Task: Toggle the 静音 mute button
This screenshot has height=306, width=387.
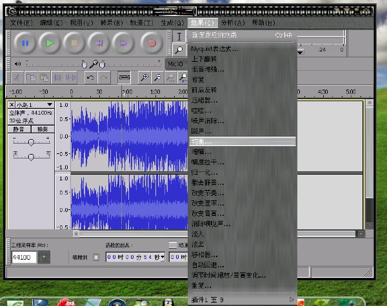Action: [19, 129]
